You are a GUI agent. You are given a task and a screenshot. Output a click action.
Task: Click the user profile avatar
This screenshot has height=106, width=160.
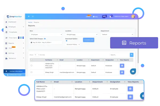click(x=133, y=16)
